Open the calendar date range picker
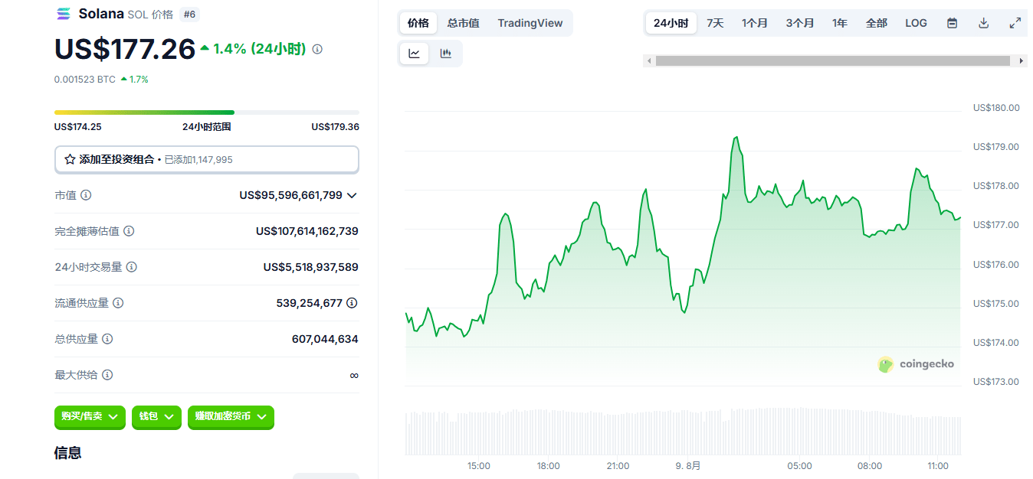The image size is (1033, 479). (x=952, y=23)
